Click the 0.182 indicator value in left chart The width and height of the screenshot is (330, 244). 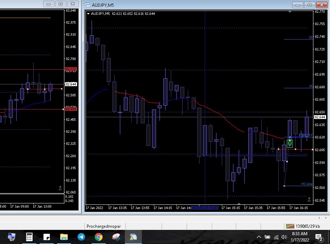(x=69, y=196)
